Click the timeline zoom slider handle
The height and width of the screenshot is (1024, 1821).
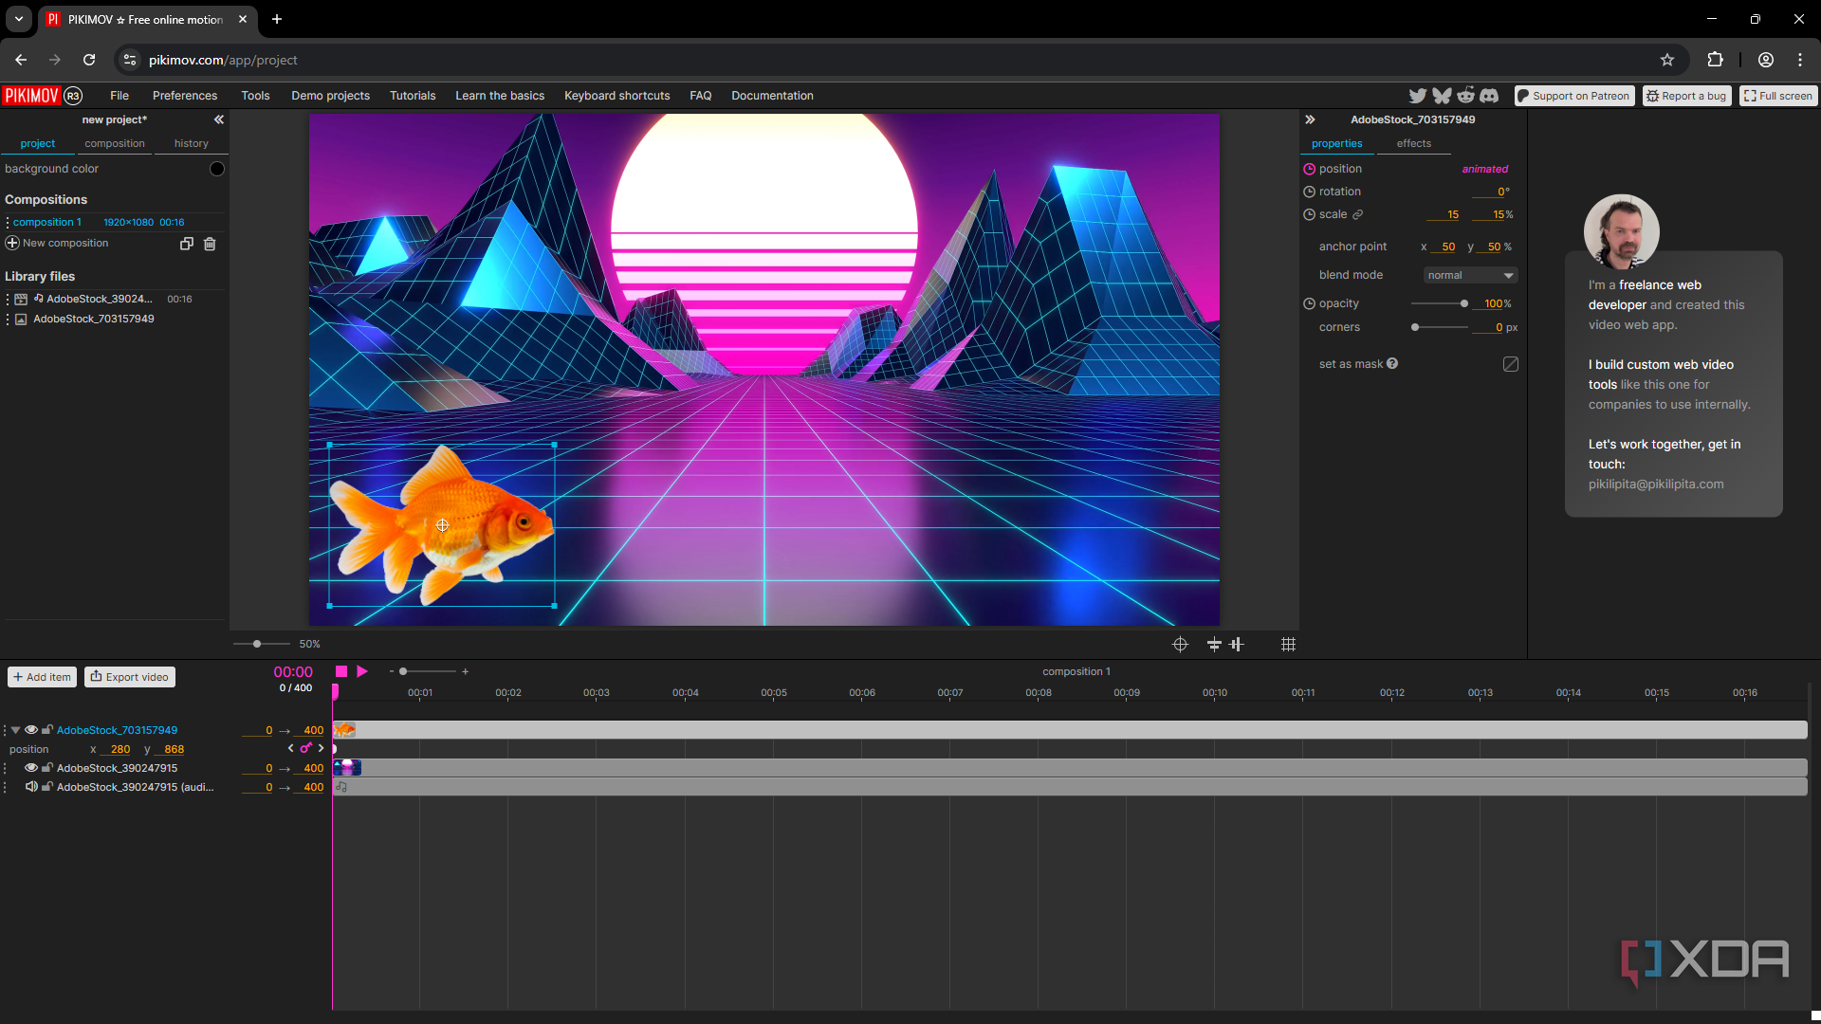tap(403, 671)
